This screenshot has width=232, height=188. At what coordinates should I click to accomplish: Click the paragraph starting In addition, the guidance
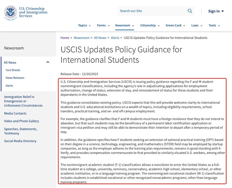143,148
